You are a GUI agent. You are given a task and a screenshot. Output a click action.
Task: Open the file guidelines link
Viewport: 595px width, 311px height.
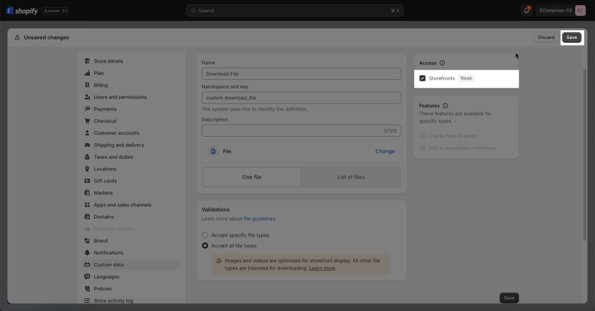tap(259, 219)
